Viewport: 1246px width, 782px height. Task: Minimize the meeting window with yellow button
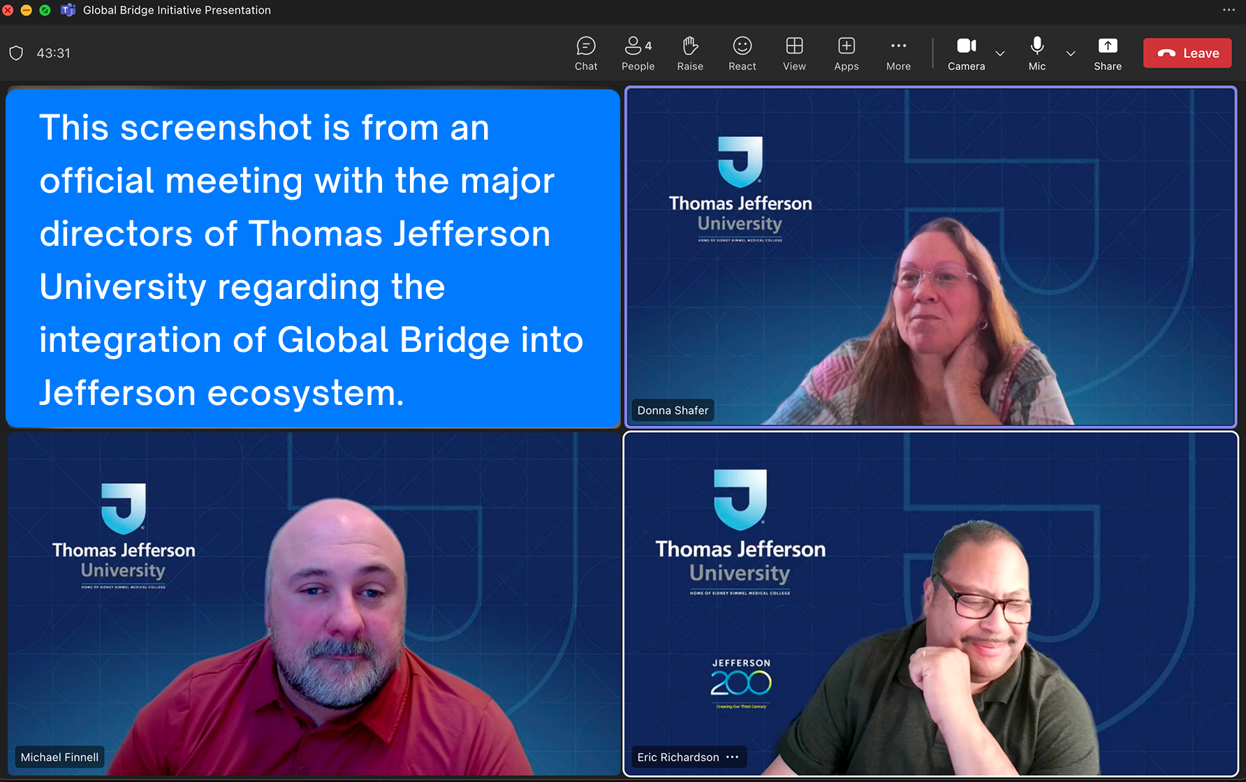26,10
